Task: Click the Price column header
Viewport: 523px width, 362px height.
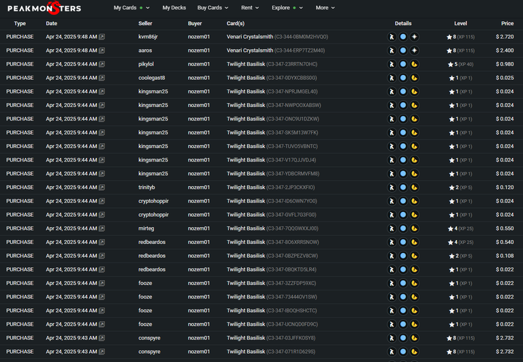Action: pos(507,23)
